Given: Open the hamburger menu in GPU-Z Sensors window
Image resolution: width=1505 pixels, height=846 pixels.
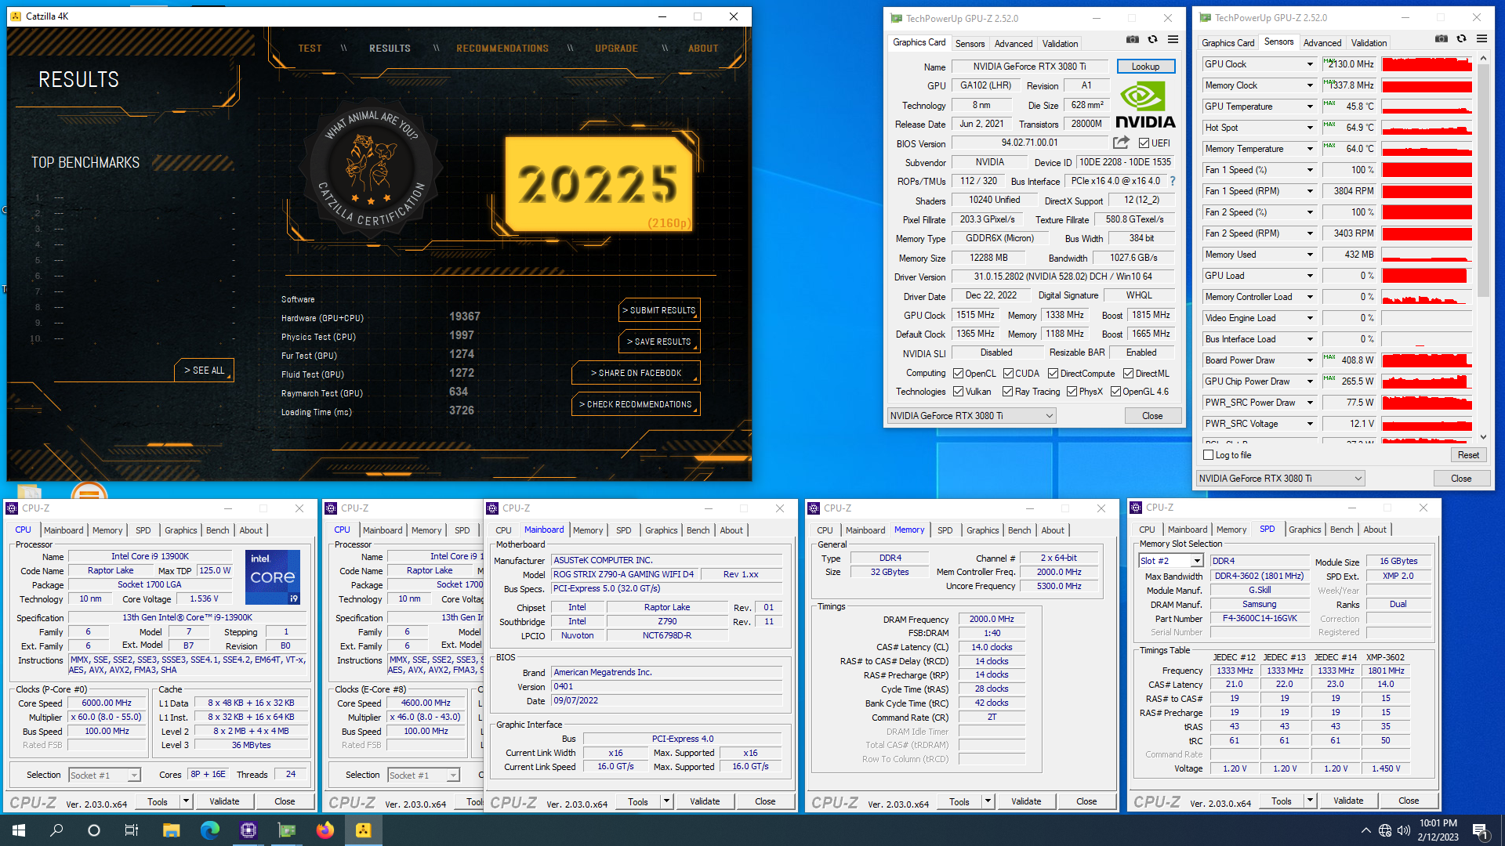Looking at the screenshot, I should (x=1481, y=38).
